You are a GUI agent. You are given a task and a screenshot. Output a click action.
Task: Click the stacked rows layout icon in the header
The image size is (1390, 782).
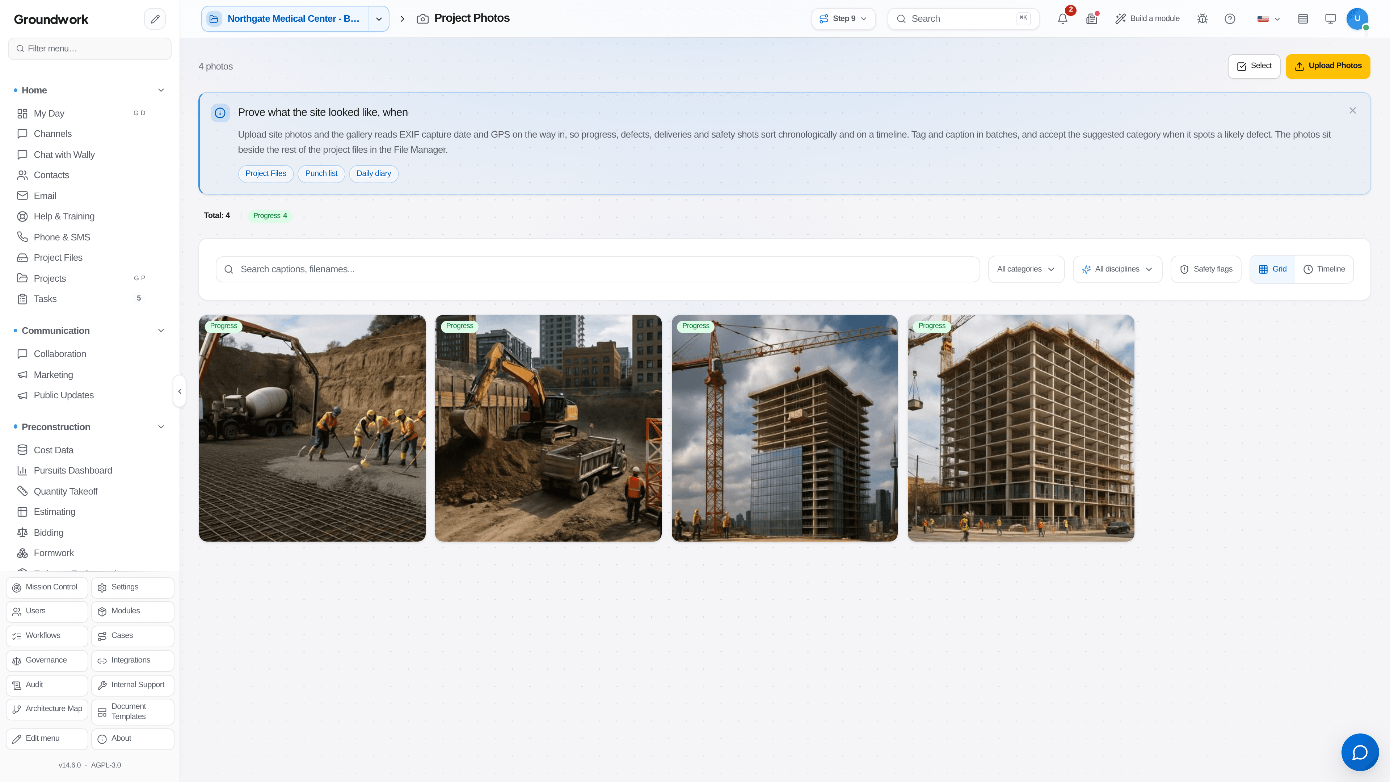(1303, 19)
